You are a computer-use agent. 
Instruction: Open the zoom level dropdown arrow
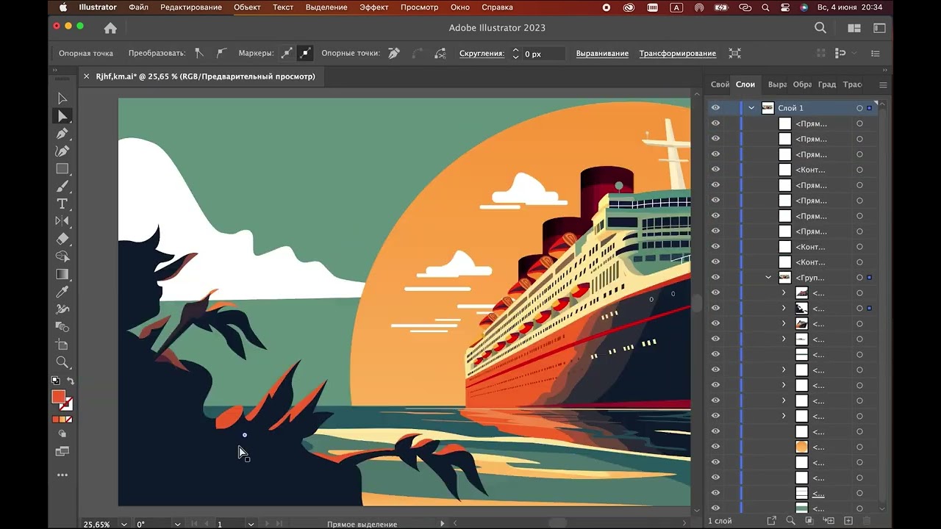pyautogui.click(x=124, y=524)
